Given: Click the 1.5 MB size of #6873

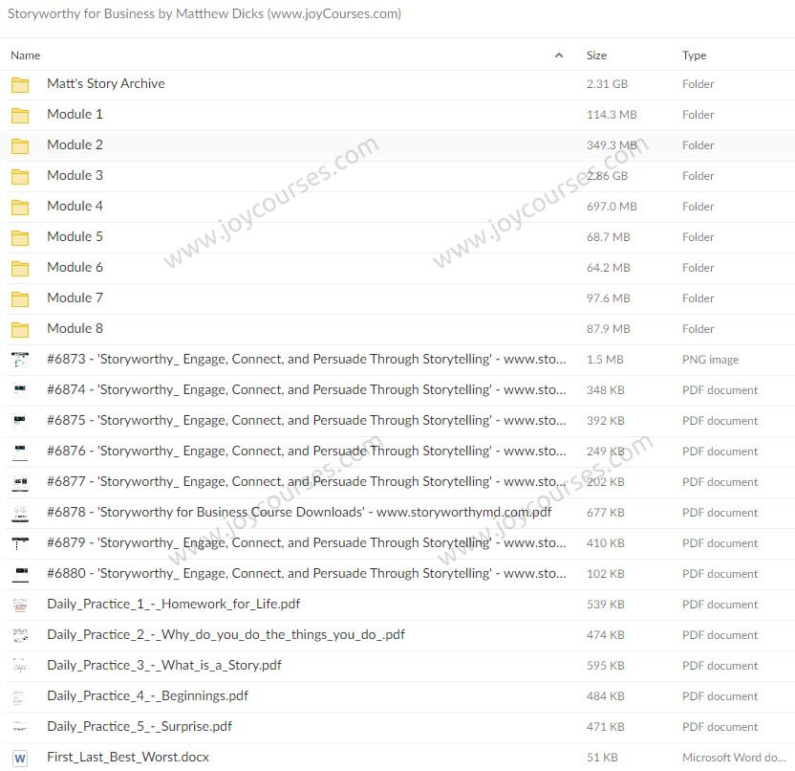Looking at the screenshot, I should [x=605, y=360].
